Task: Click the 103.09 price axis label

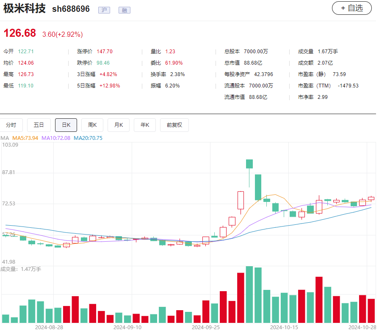Action: pos(10,145)
